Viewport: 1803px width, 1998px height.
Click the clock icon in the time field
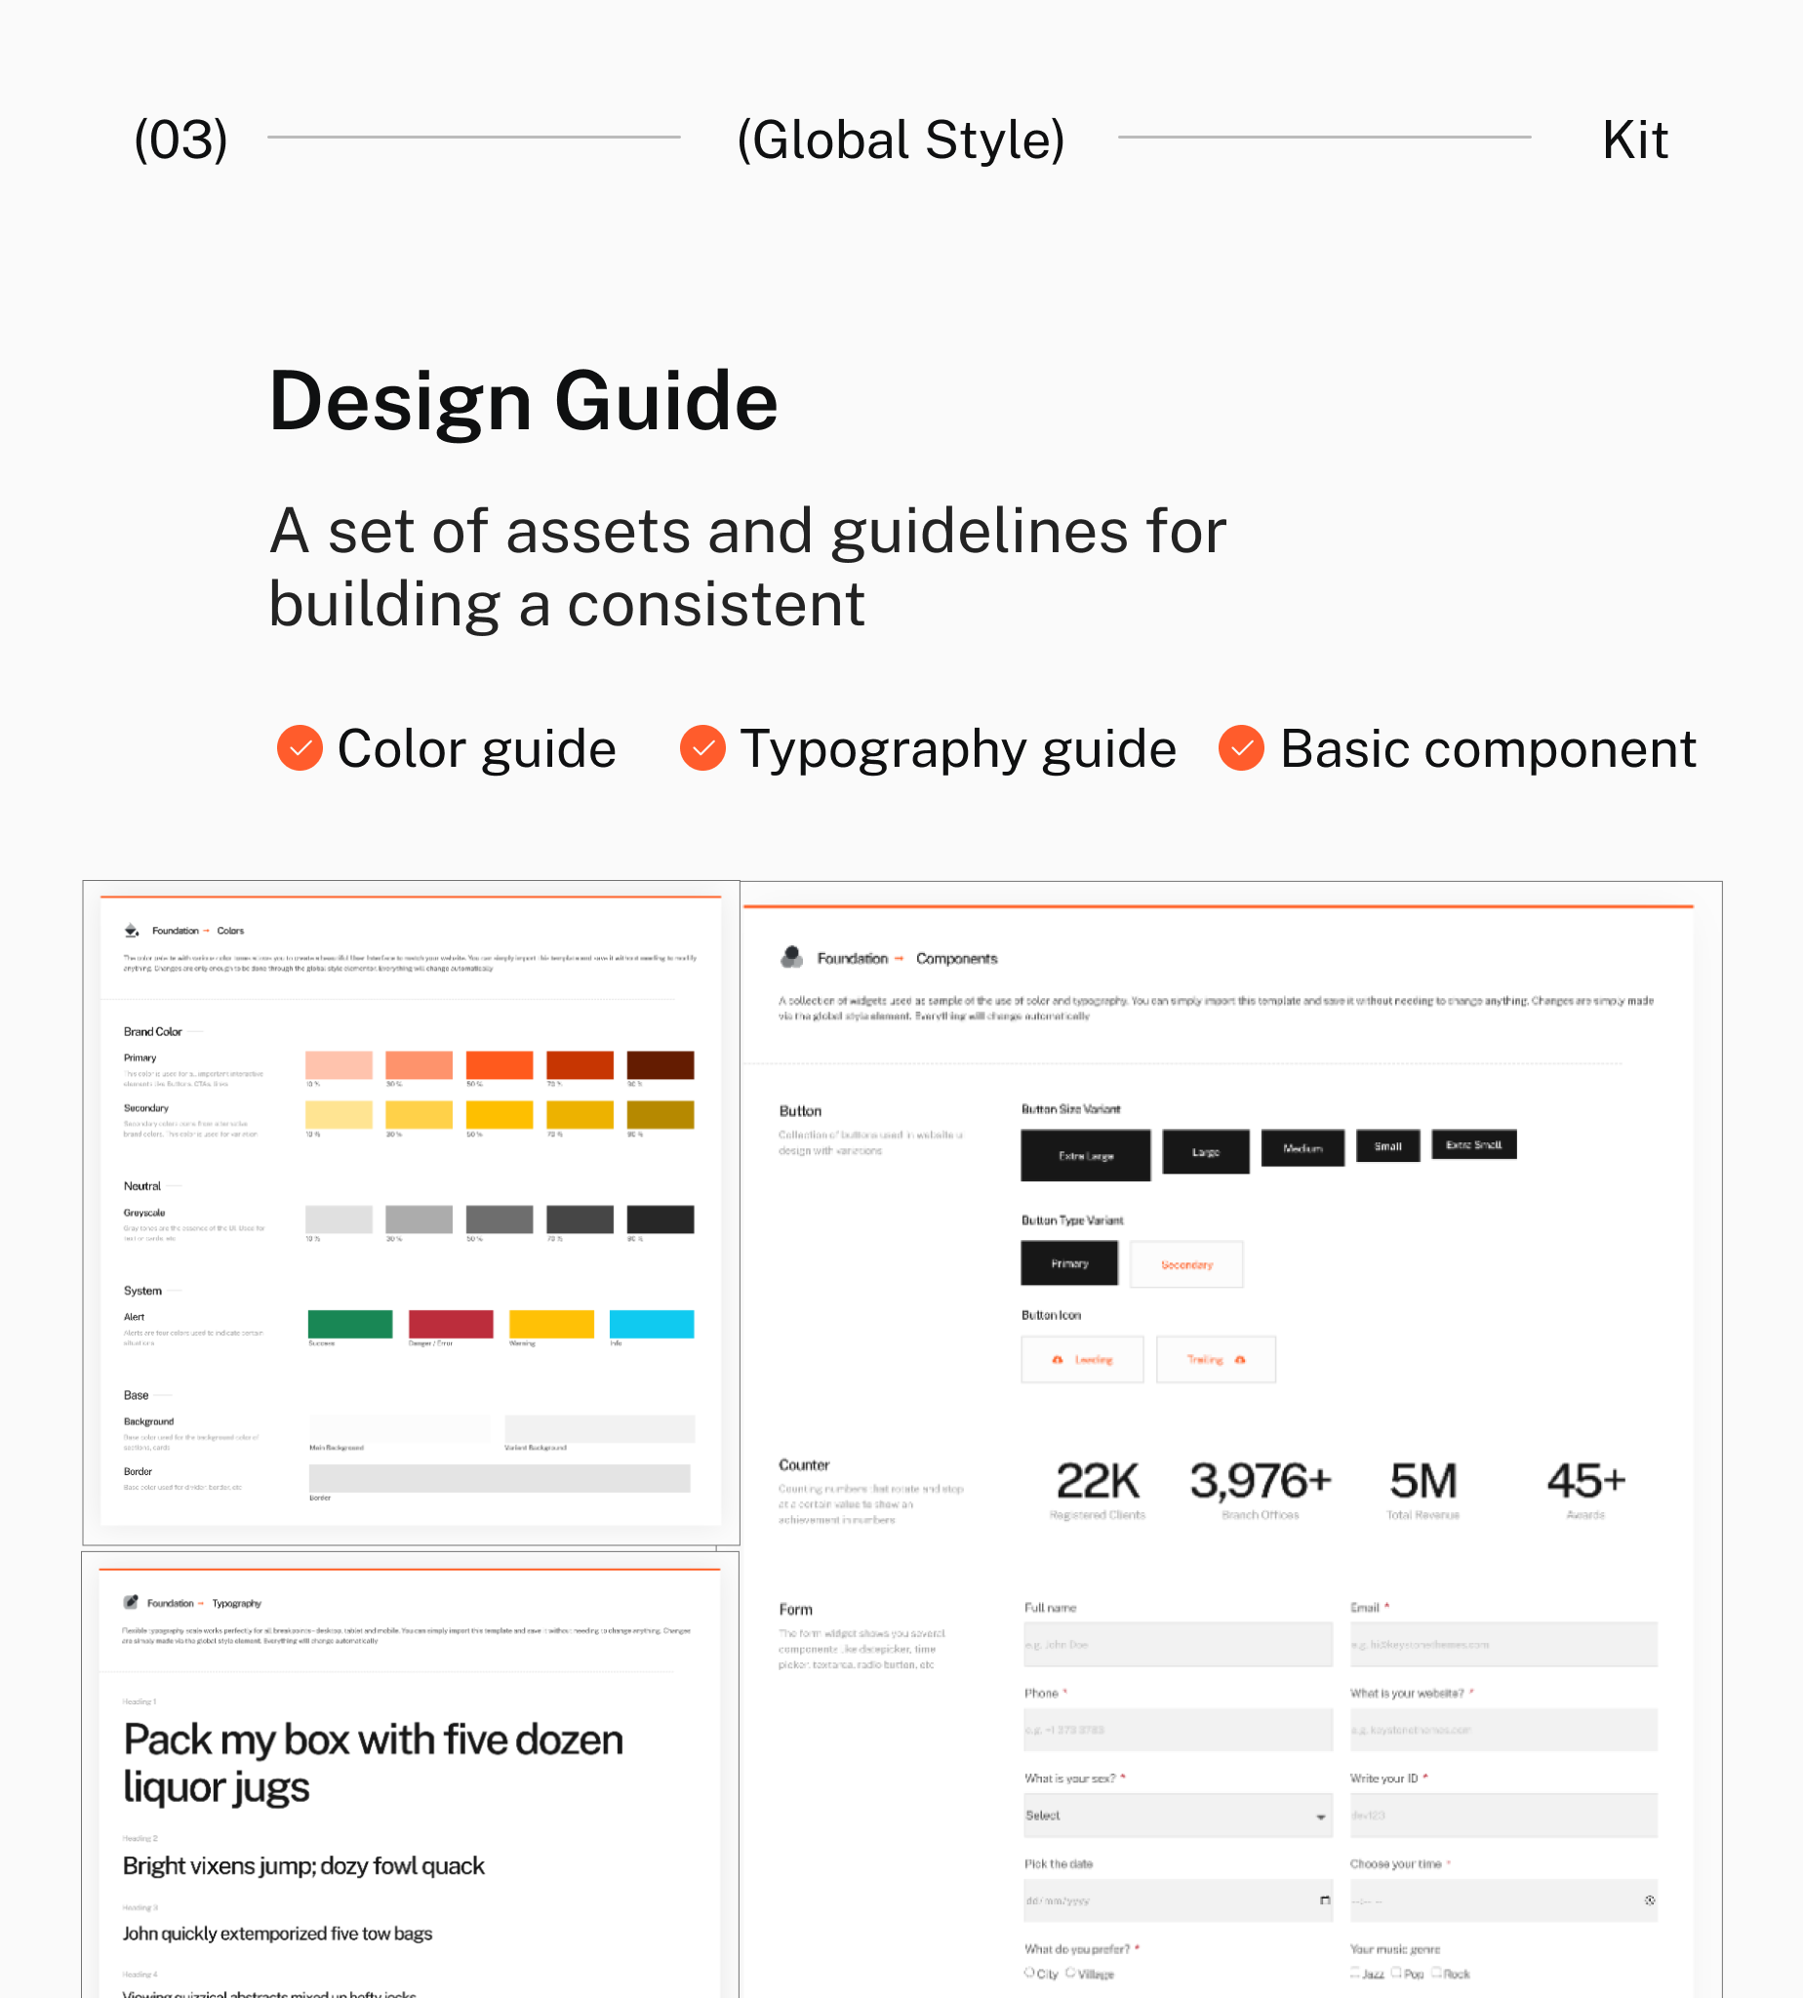coord(1650,1899)
